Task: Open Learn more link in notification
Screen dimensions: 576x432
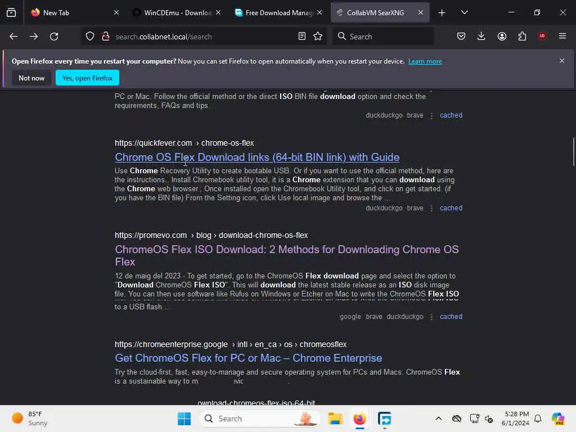Action: (x=425, y=61)
